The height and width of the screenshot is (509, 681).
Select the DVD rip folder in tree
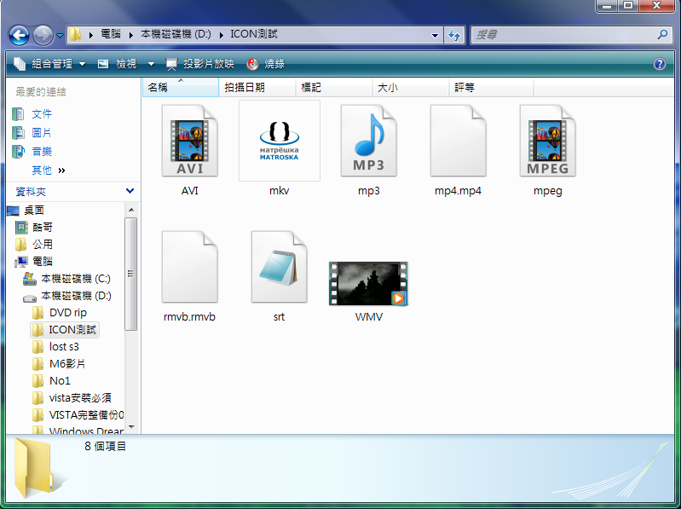coord(67,313)
